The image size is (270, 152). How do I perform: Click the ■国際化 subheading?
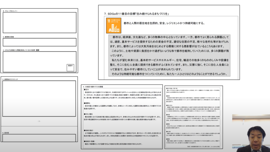(x=87, y=103)
